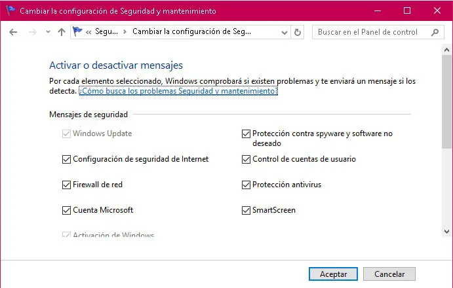Toggle the SmartScreen checkbox
Viewport: 453px width, 288px height.
tap(246, 210)
